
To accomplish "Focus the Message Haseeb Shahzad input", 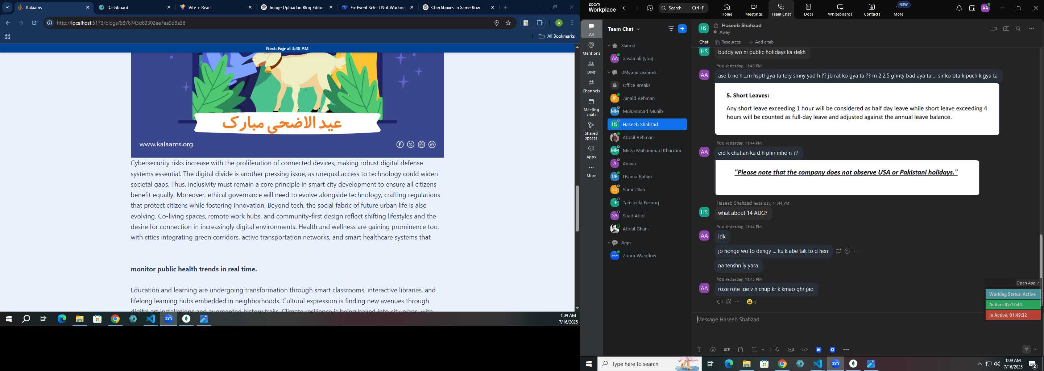I will [x=839, y=320].
